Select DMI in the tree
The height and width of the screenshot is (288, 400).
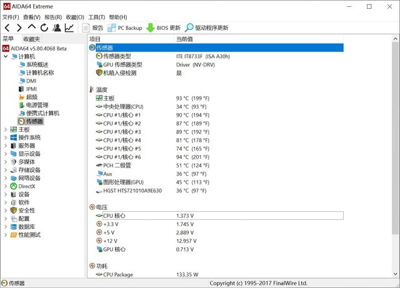point(27,81)
